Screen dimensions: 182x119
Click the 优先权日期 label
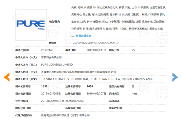pos(116,108)
